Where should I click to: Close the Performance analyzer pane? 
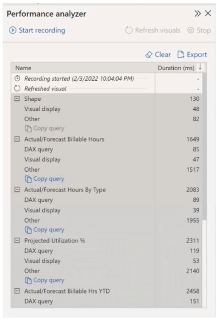point(208,14)
